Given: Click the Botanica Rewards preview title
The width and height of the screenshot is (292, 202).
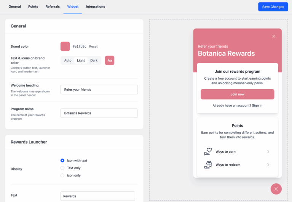Looking at the screenshot, I should (x=226, y=53).
